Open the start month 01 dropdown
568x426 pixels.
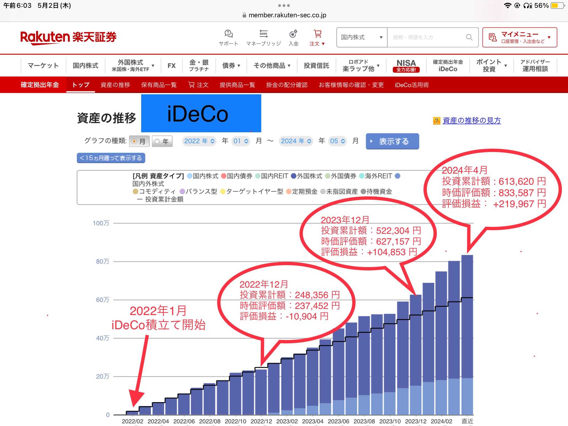[240, 141]
